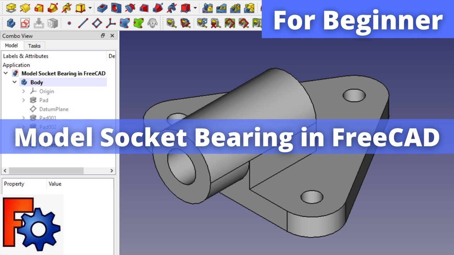Click the Create Body icon
This screenshot has width=454, height=255.
(x=11, y=23)
